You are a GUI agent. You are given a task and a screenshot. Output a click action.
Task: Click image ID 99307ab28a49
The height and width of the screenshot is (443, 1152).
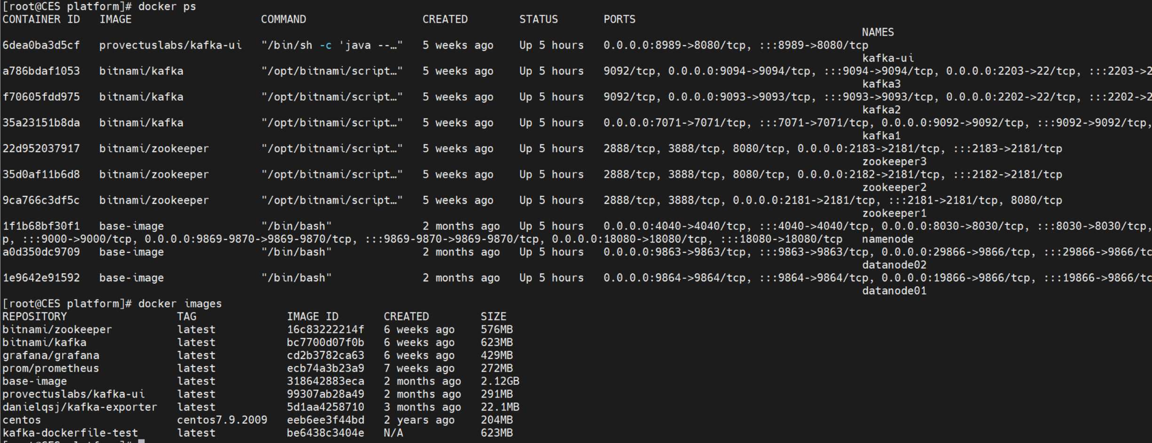pos(325,394)
